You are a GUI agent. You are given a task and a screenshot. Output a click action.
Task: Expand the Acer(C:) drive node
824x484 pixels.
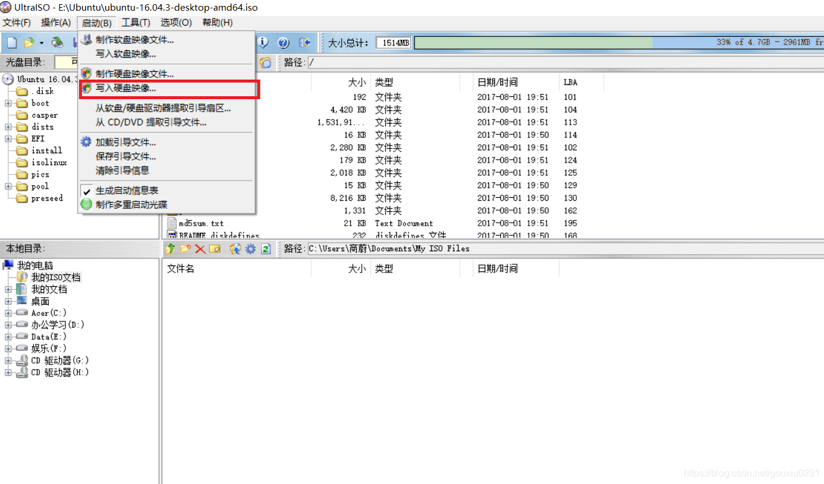[8, 313]
